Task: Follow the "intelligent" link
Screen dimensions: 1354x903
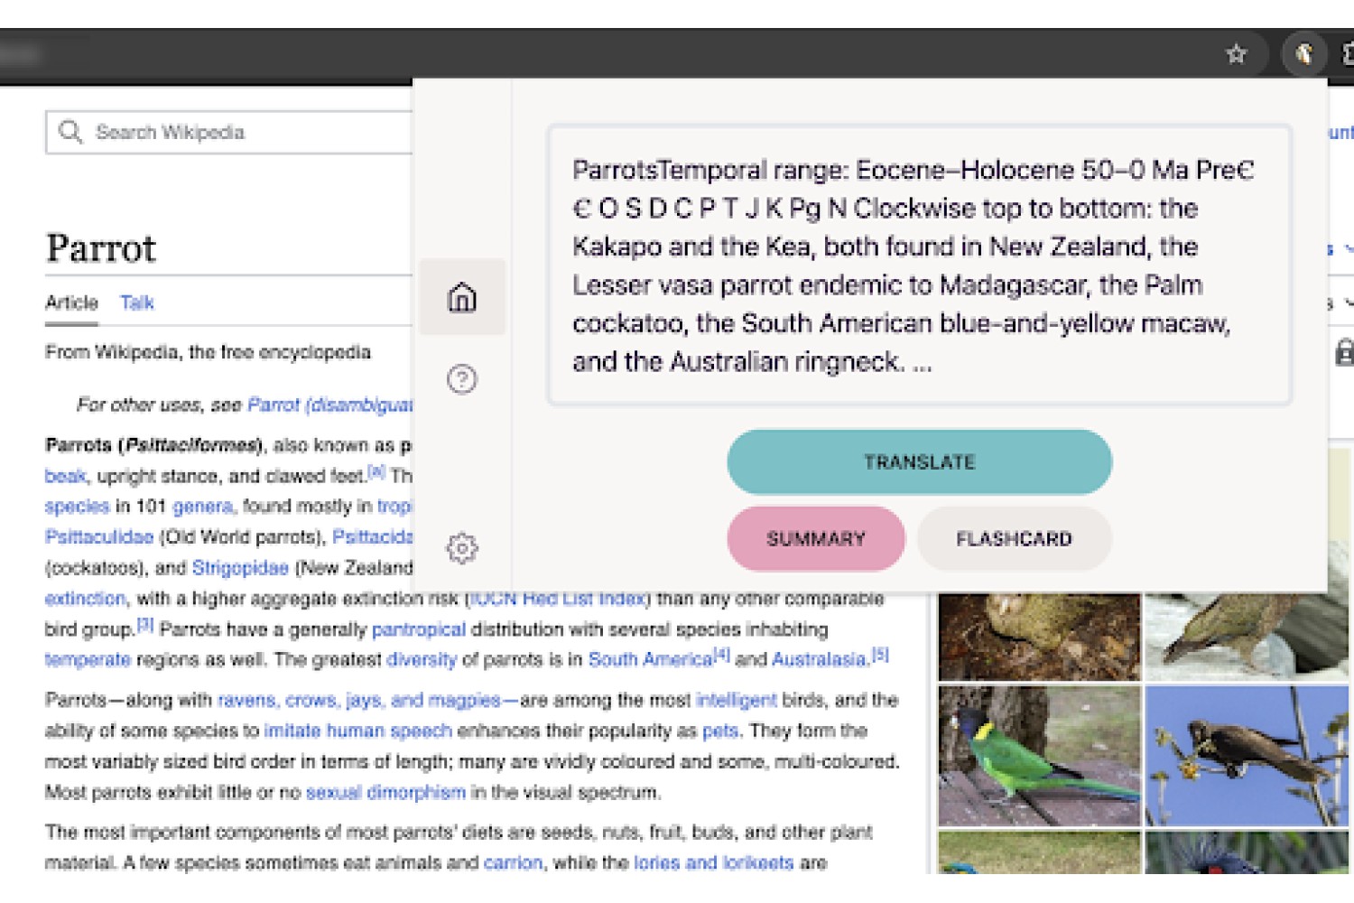Action: (x=736, y=700)
